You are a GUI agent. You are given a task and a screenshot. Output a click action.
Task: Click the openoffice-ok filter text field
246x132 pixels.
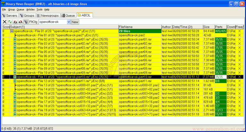(x=53, y=22)
